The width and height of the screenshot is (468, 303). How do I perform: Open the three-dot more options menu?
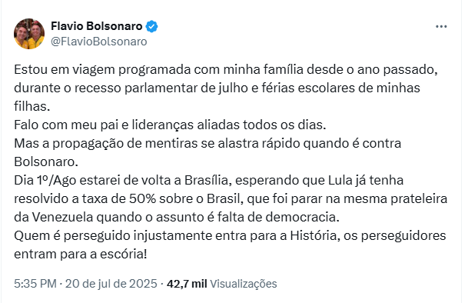pyautogui.click(x=441, y=26)
